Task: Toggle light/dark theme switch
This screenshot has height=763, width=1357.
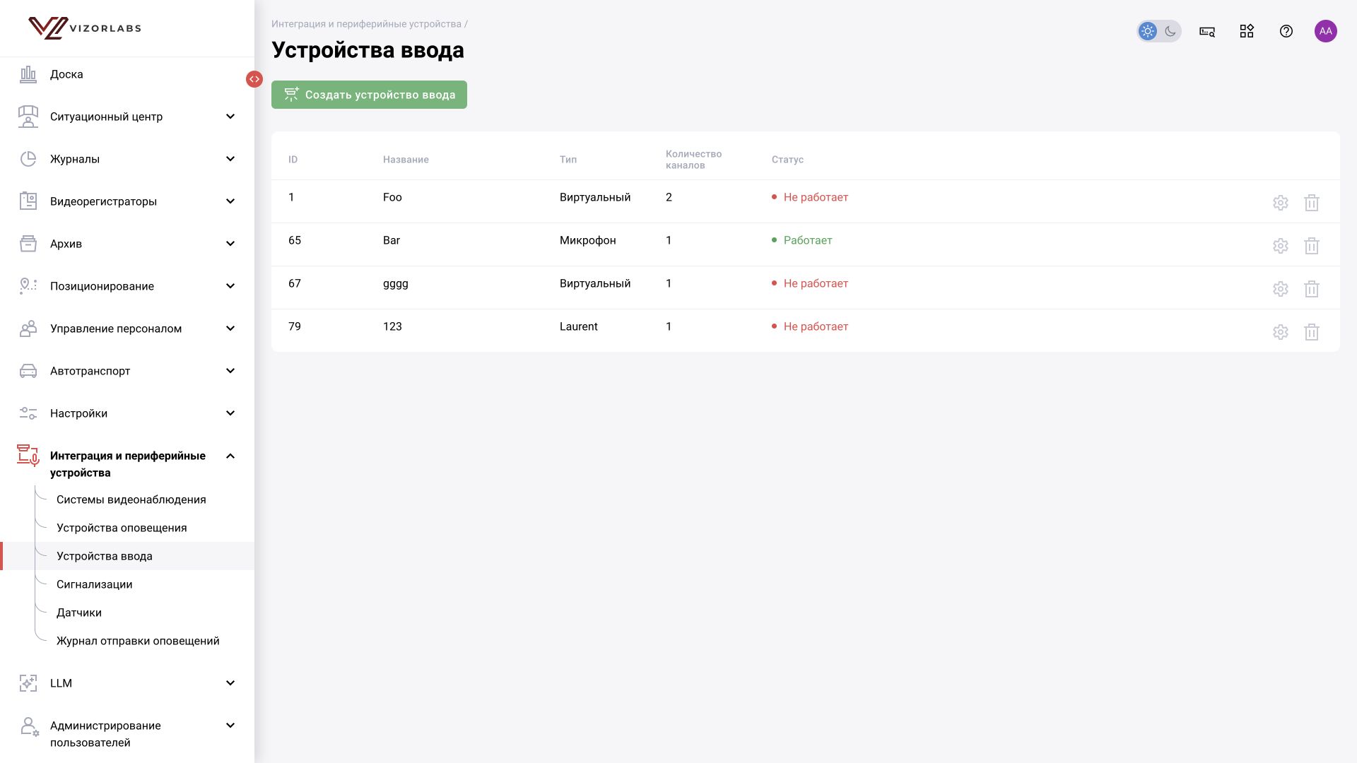Action: click(1159, 31)
